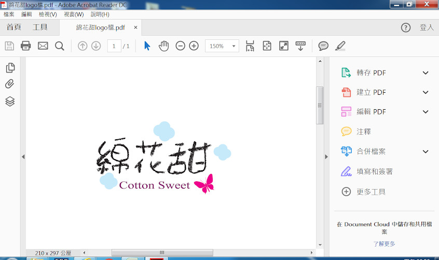Zoom out with minus icon

click(x=180, y=46)
